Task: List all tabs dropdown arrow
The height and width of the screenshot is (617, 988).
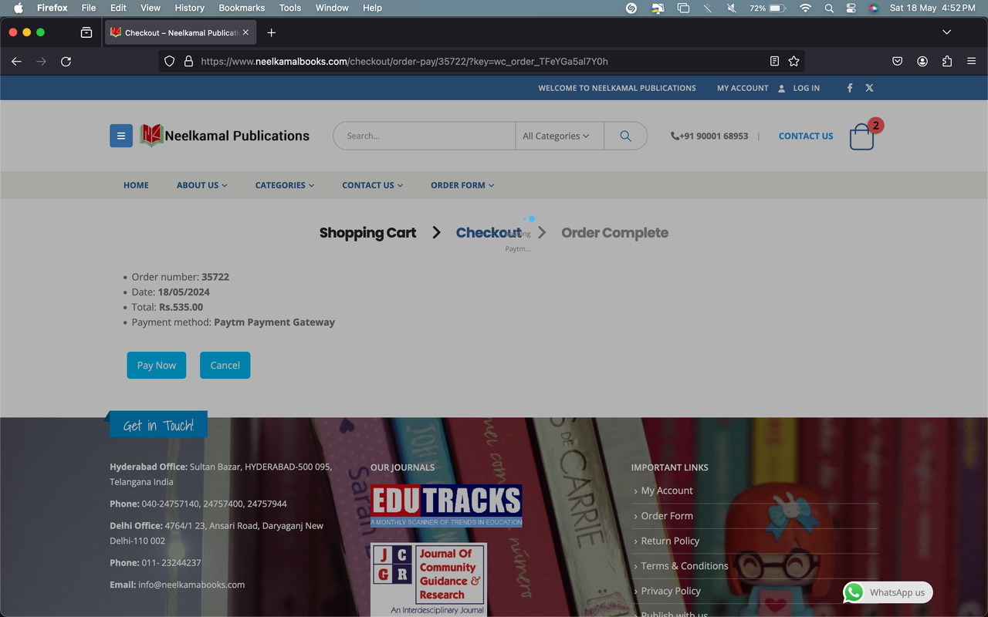Action: 947,32
